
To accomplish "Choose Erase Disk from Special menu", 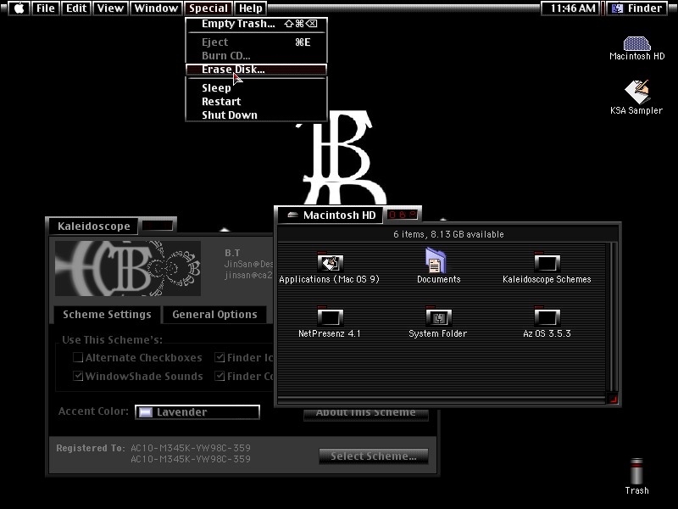I will click(x=257, y=70).
